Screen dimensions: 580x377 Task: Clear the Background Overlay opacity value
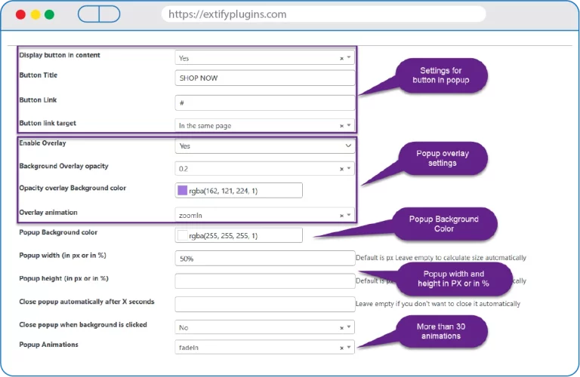click(x=341, y=169)
